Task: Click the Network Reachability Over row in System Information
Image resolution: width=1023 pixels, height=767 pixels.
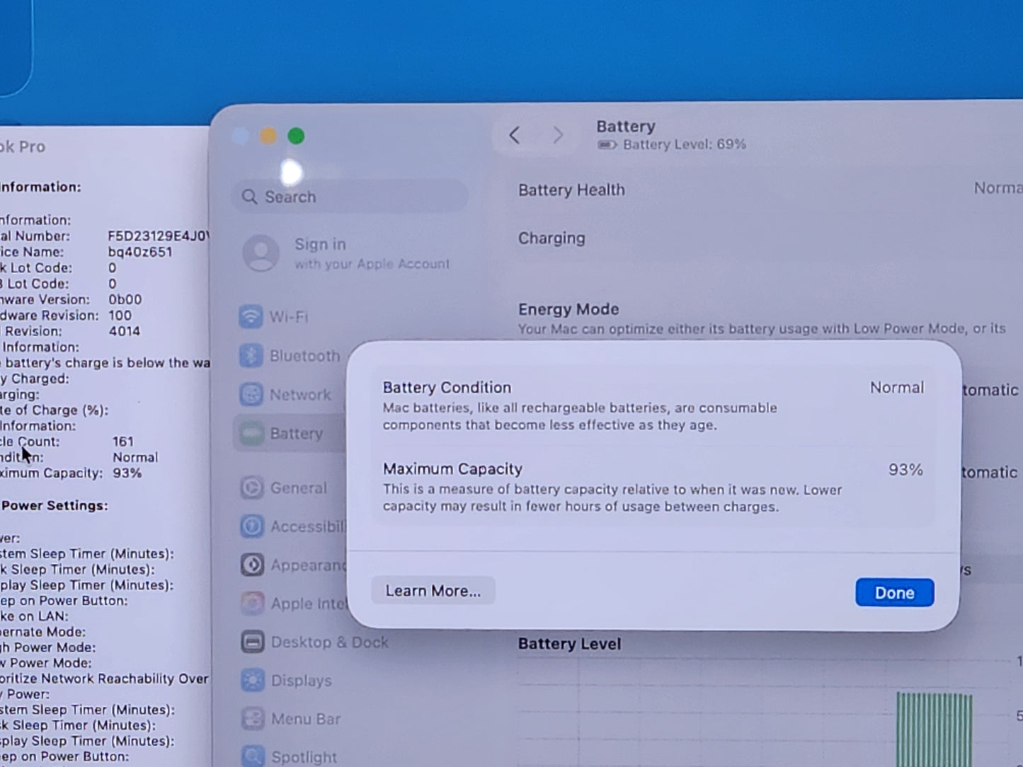Action: point(105,679)
